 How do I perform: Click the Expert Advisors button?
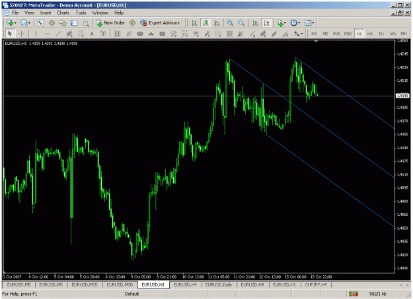pyautogui.click(x=160, y=23)
